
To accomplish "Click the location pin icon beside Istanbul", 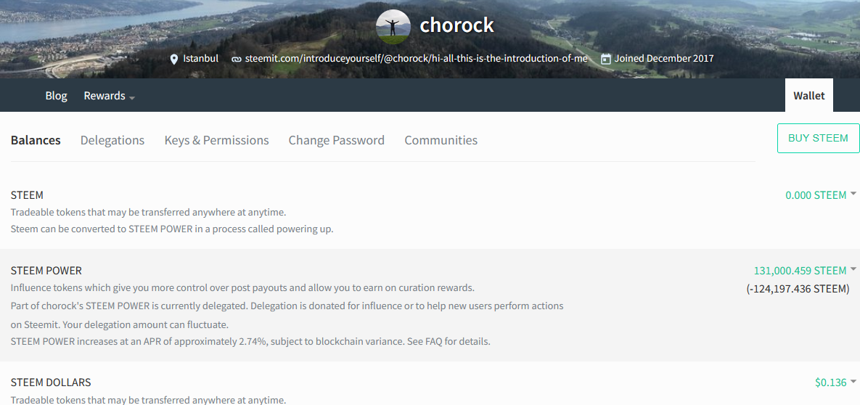I will pyautogui.click(x=174, y=59).
